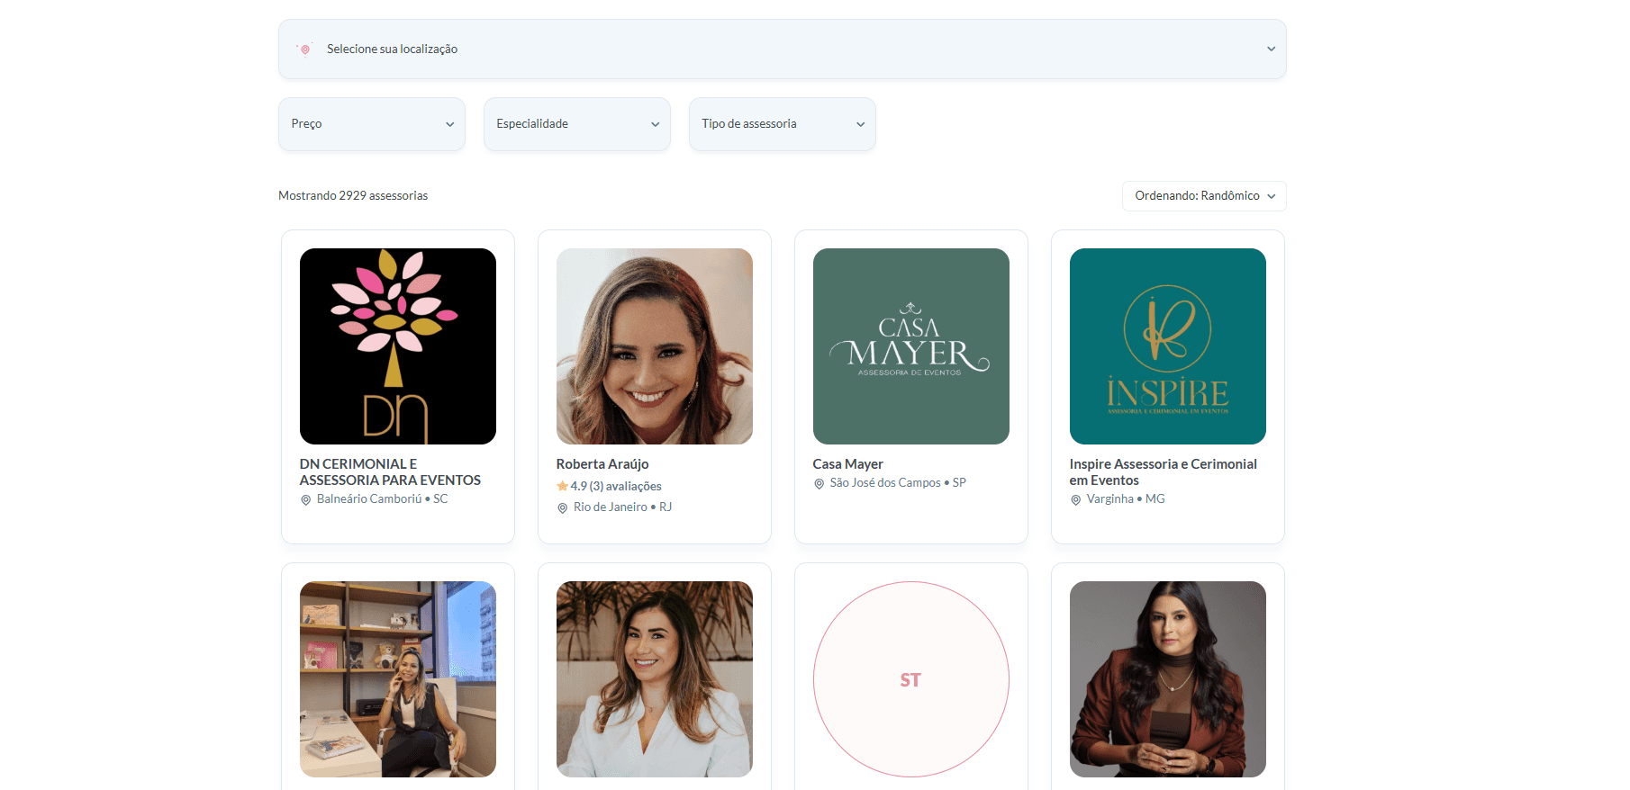Click the Mostrando 2929 assessorias text
The image size is (1630, 790).
[x=353, y=196]
